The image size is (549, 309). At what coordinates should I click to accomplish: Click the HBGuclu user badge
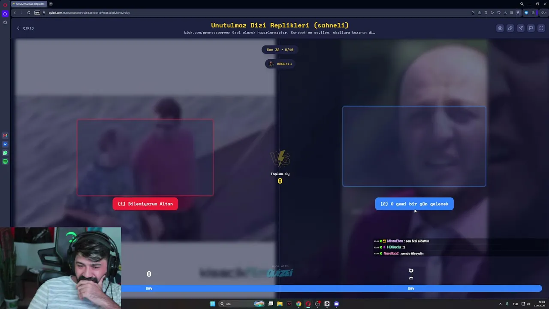[280, 64]
